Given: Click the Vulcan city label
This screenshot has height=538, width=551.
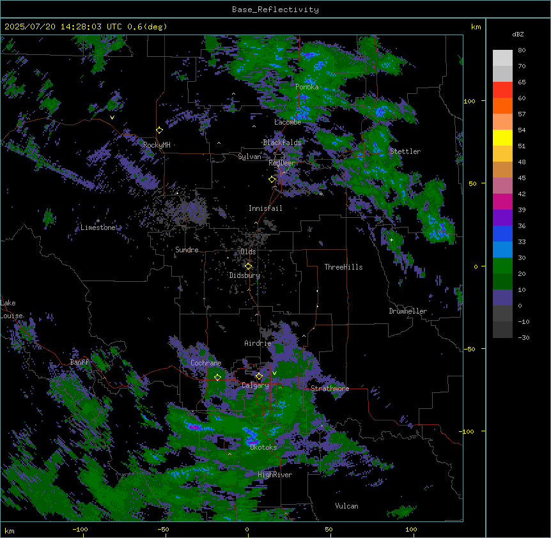Looking at the screenshot, I should [346, 506].
